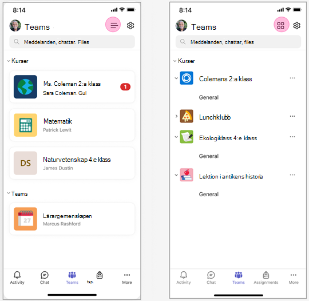Switch to grid view in right phone
This screenshot has height=301, width=309.
click(x=282, y=25)
